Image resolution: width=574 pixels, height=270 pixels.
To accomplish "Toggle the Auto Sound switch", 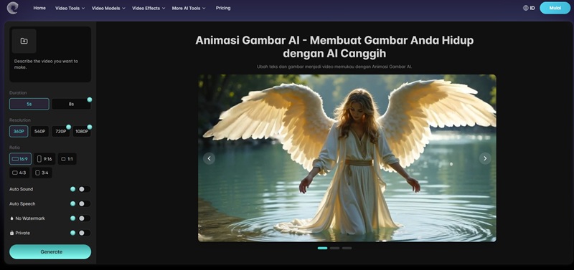I will [x=84, y=189].
